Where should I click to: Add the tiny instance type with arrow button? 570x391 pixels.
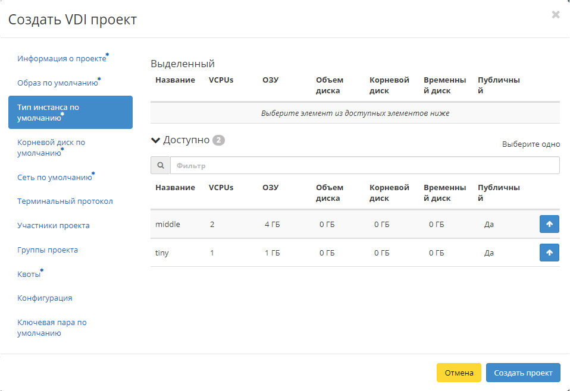point(549,253)
